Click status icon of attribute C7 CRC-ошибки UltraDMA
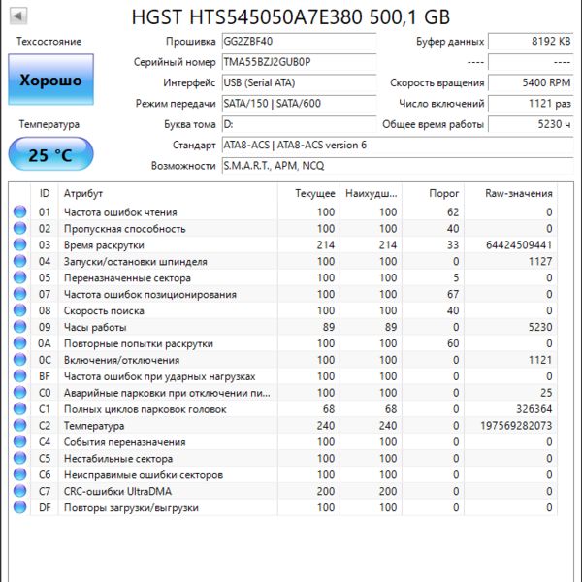582x582 pixels. [19, 491]
